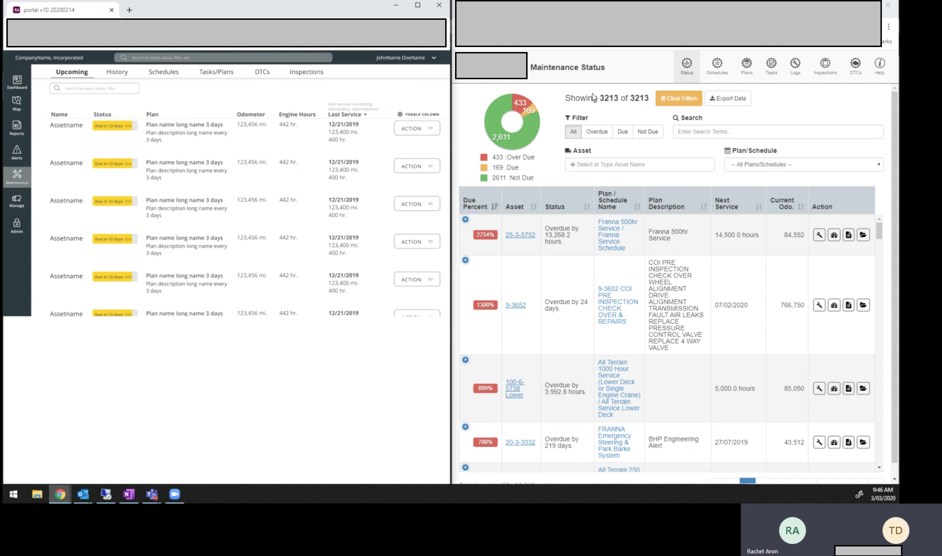Click folder action icon for asset 9-3652
The height and width of the screenshot is (556, 942).
863,305
